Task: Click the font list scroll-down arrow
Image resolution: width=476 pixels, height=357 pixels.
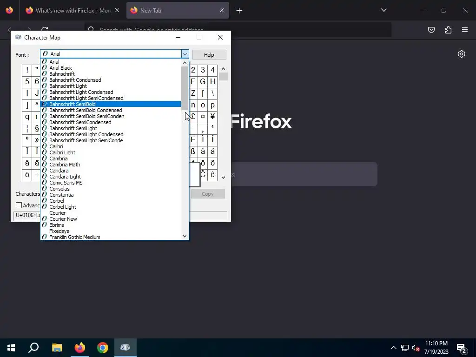Action: tap(185, 236)
